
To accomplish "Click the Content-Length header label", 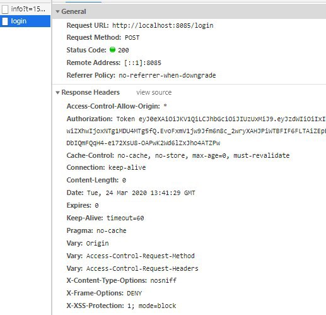I will click(93, 180).
